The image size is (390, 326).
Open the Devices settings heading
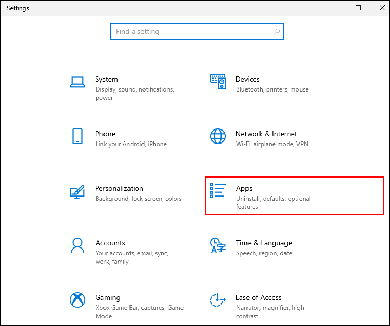point(248,79)
